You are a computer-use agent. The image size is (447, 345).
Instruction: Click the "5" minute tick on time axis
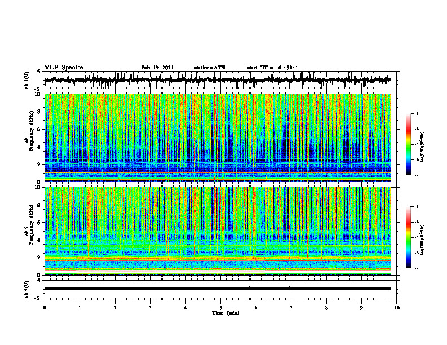pos(221,308)
